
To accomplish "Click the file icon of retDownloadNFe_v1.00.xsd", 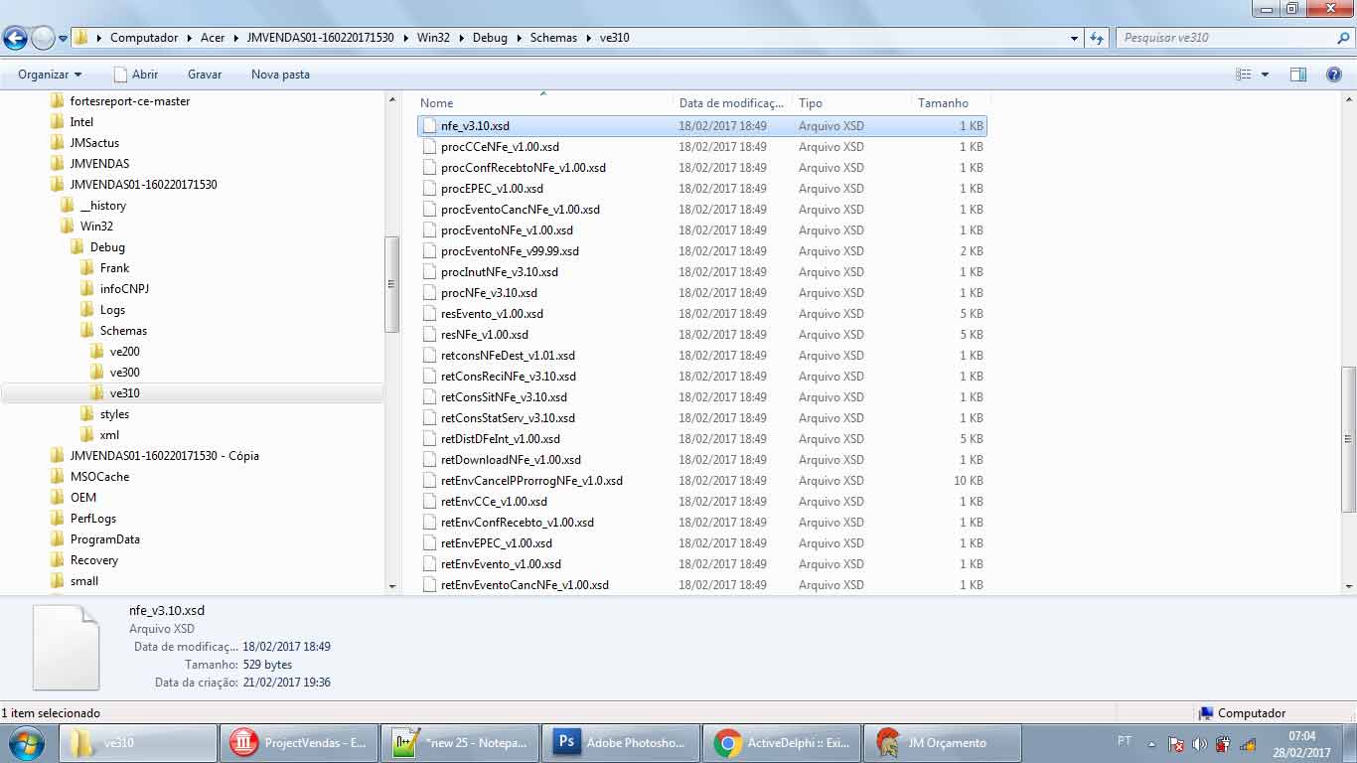I will point(429,460).
